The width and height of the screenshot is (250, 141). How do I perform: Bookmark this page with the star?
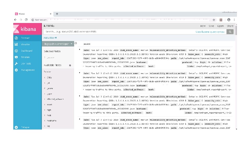pyautogui.click(x=214, y=20)
